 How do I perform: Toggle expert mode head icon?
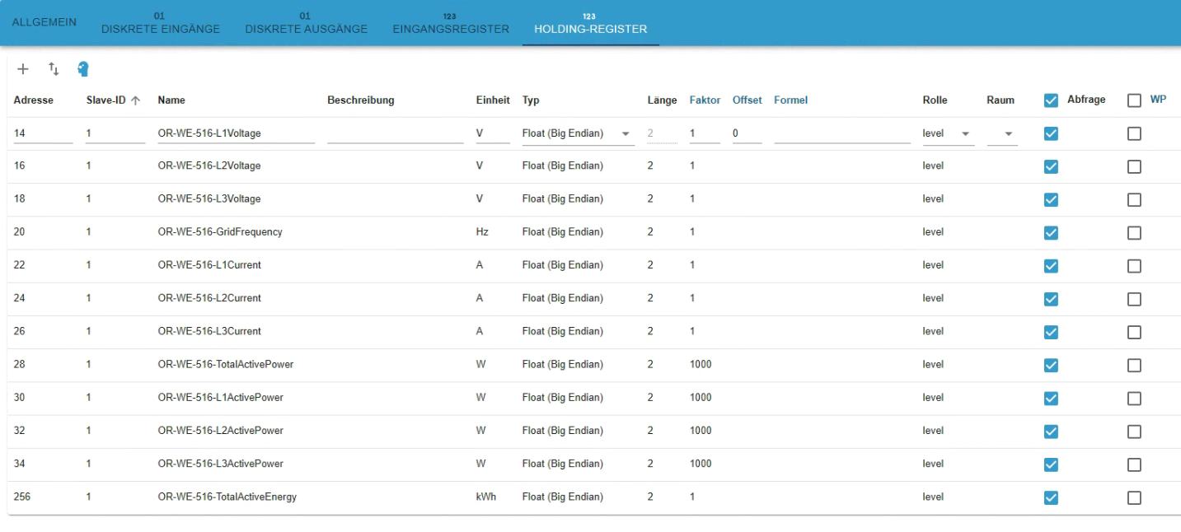point(83,69)
